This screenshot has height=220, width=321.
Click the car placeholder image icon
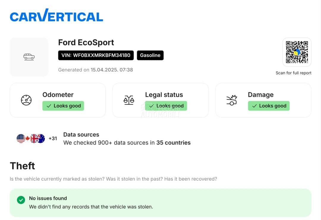pyautogui.click(x=29, y=57)
